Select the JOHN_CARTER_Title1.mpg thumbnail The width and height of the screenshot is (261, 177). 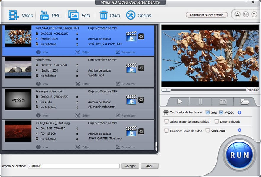click(18, 131)
